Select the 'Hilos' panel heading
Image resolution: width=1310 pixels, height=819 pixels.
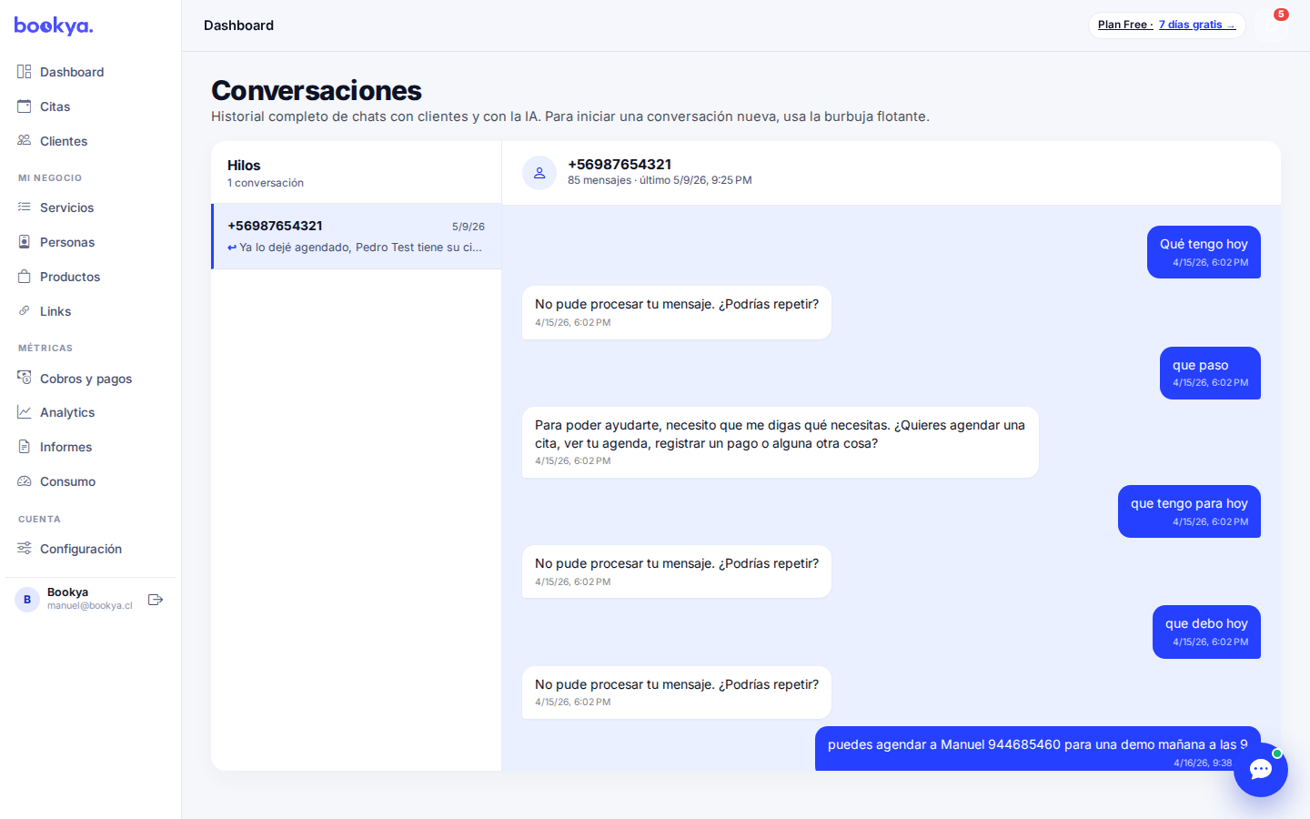click(244, 166)
